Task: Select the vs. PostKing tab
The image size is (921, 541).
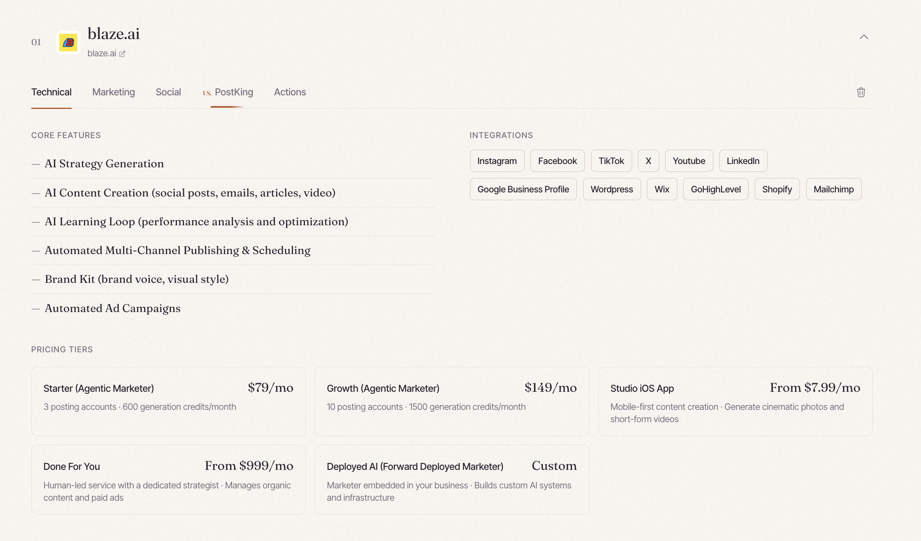Action: coord(228,92)
